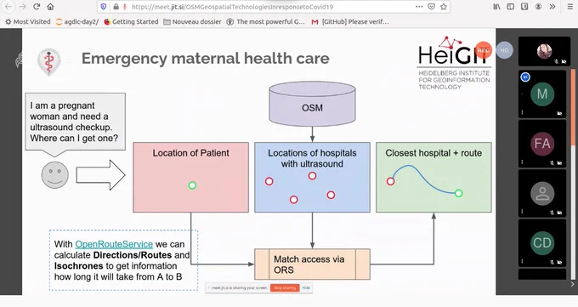Reload the Jitsi meeting page
This screenshot has width=578, height=307.
[37, 7]
